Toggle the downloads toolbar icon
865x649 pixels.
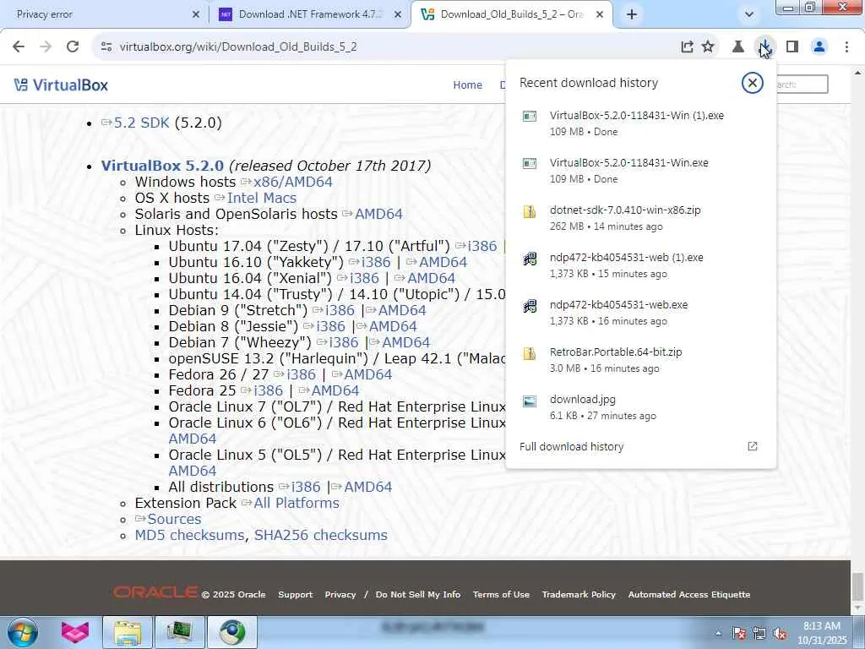[765, 47]
